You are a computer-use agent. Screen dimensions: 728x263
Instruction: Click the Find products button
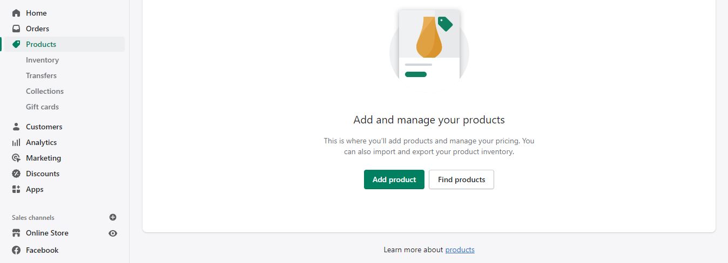pos(461,179)
